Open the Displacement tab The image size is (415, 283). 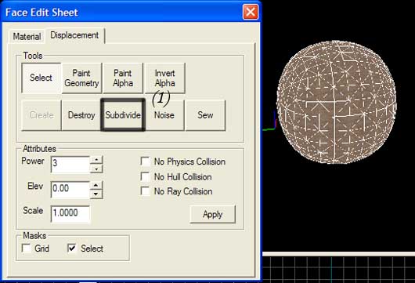(x=74, y=35)
